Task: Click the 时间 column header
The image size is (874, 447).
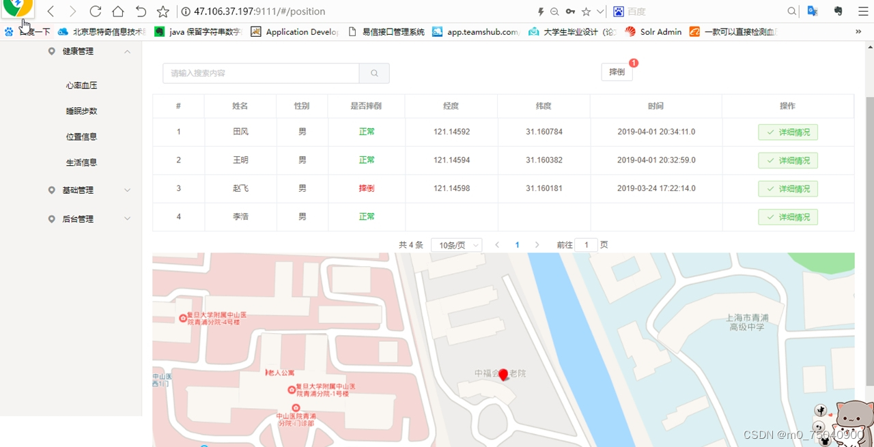Action: coord(655,106)
